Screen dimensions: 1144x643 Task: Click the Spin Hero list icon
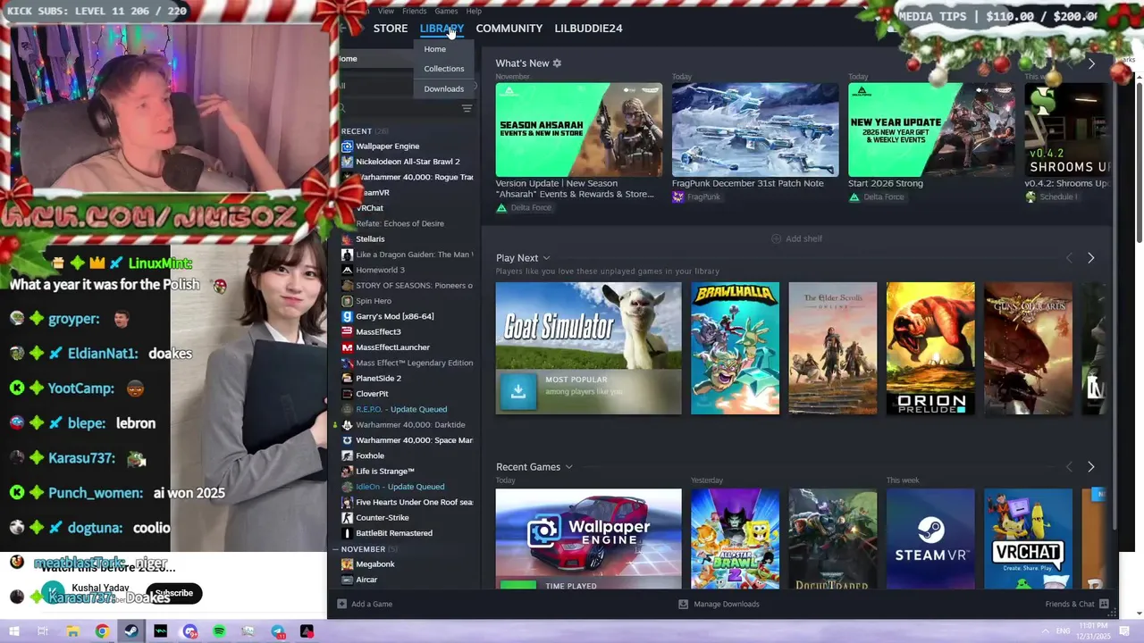click(x=347, y=301)
